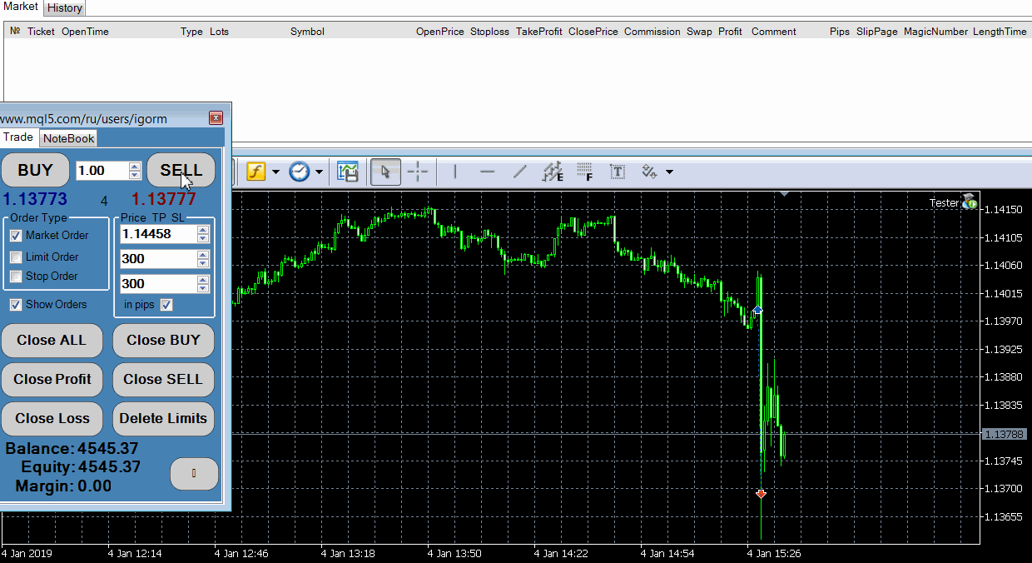Click the price field 1.14458
The image size is (1032, 563).
[158, 234]
